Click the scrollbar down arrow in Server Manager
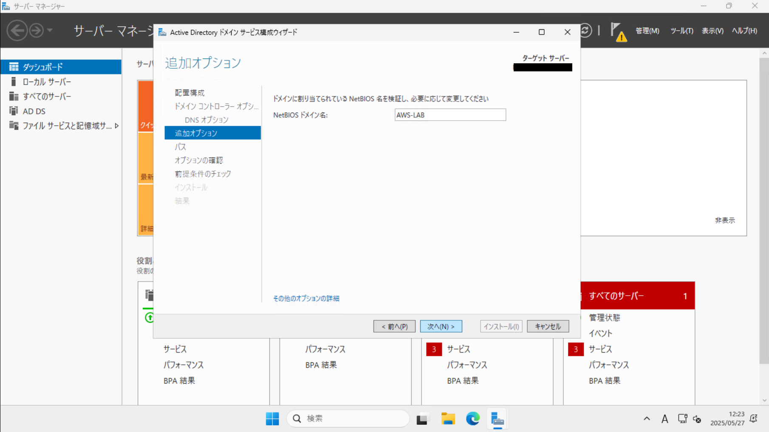 pos(764,400)
